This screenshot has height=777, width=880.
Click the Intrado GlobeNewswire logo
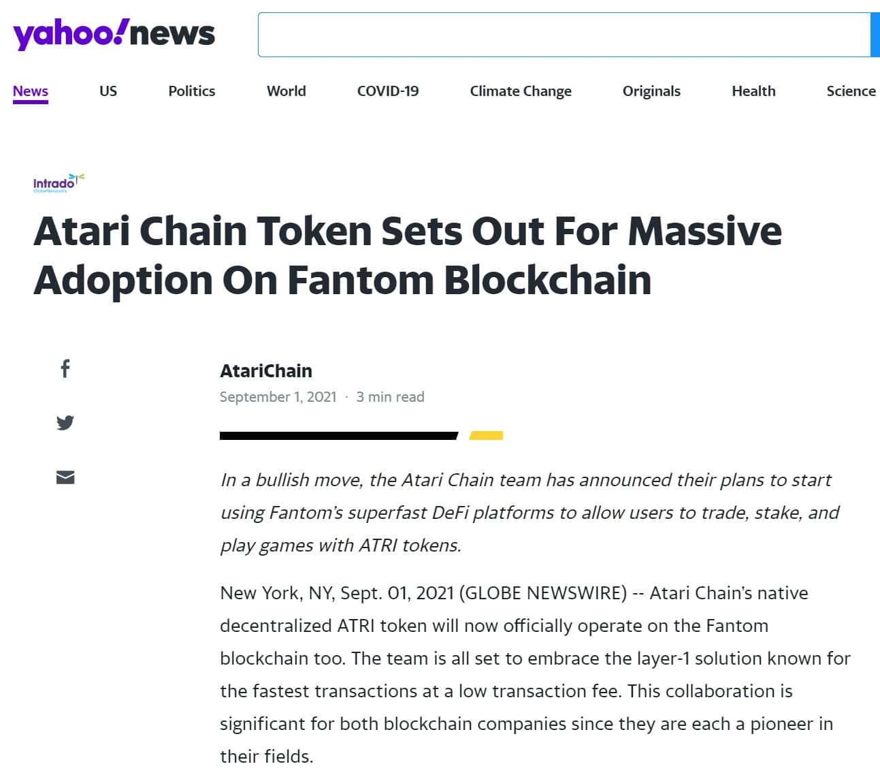[x=59, y=183]
